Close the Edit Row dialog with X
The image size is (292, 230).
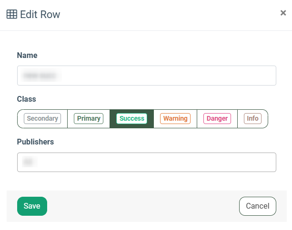[283, 13]
